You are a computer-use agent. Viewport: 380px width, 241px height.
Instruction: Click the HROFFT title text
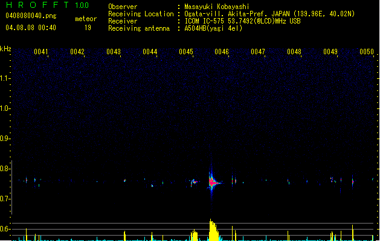(x=36, y=5)
